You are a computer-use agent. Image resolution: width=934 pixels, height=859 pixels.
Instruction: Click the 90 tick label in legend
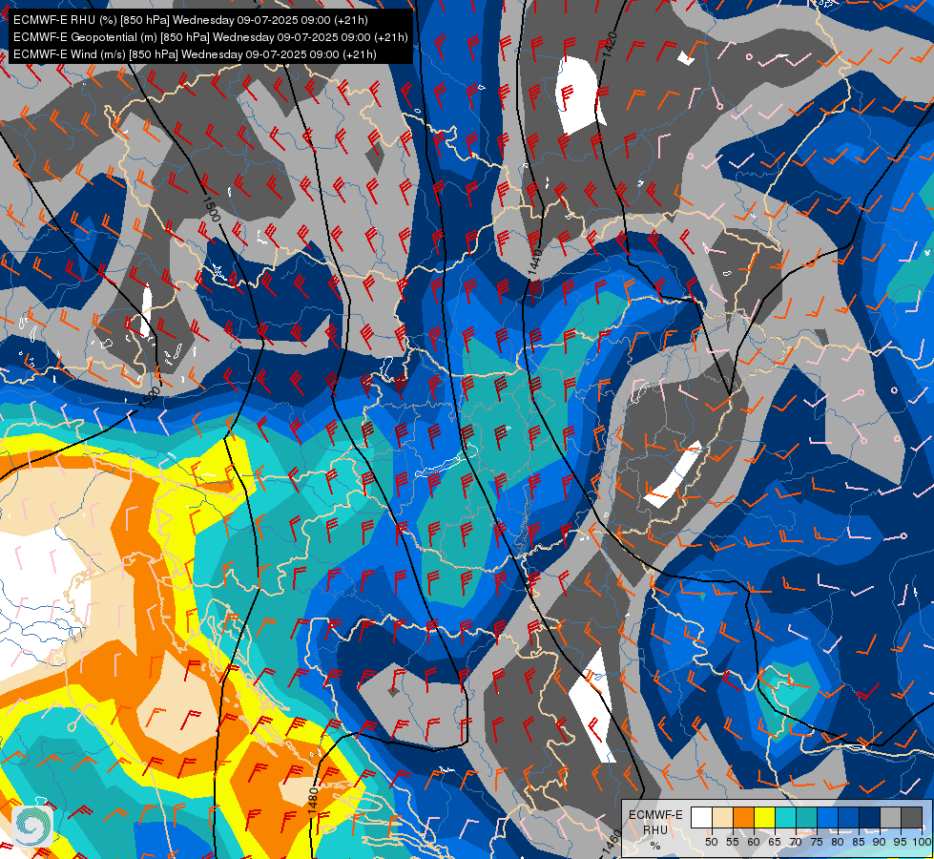tap(880, 842)
